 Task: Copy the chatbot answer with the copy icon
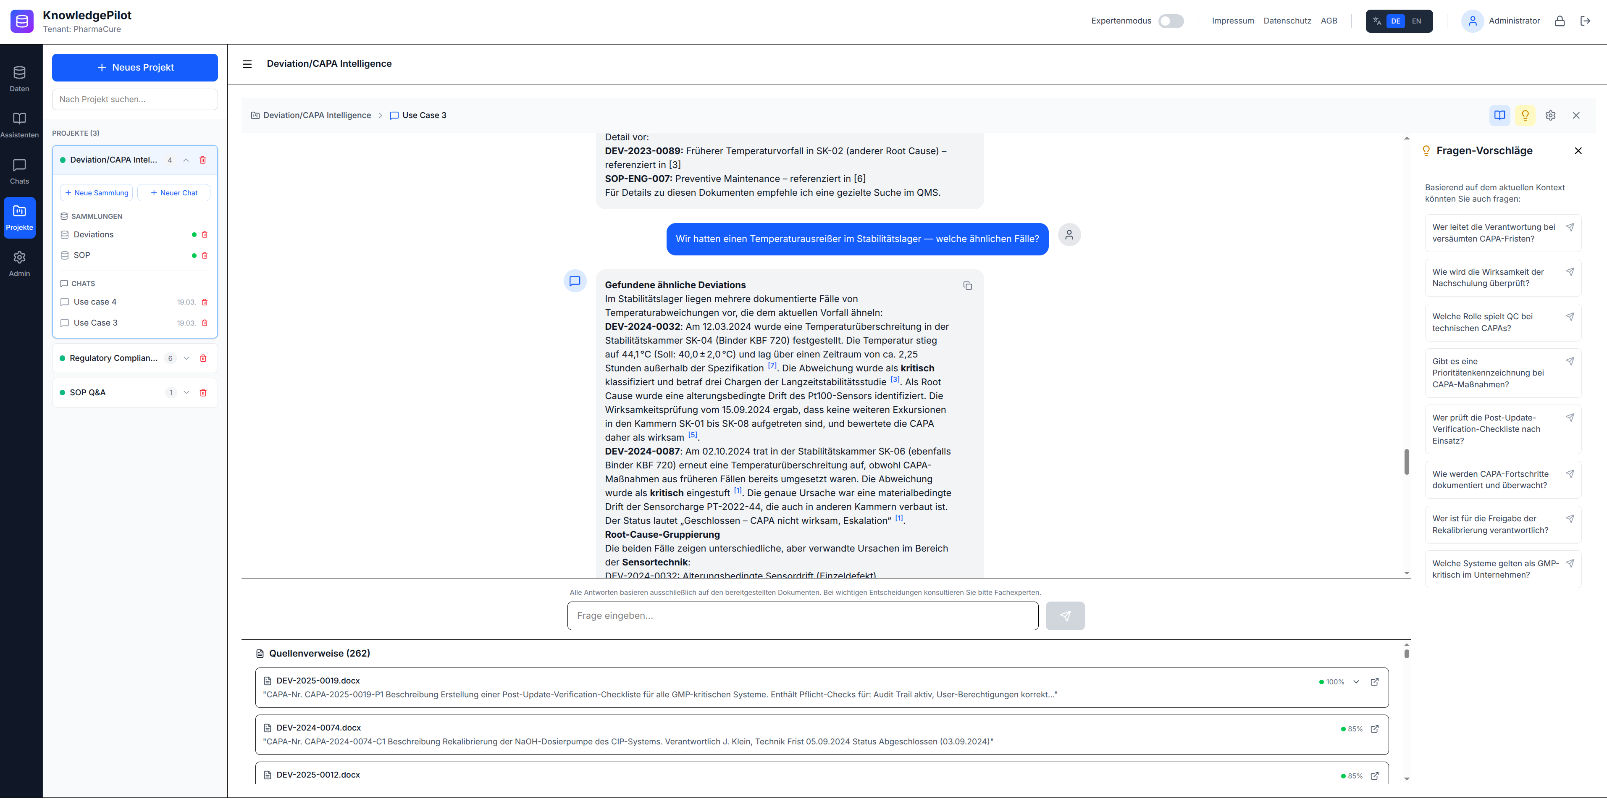click(x=968, y=286)
